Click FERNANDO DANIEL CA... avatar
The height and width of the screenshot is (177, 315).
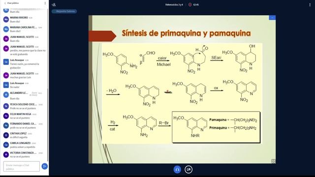coord(6,125)
